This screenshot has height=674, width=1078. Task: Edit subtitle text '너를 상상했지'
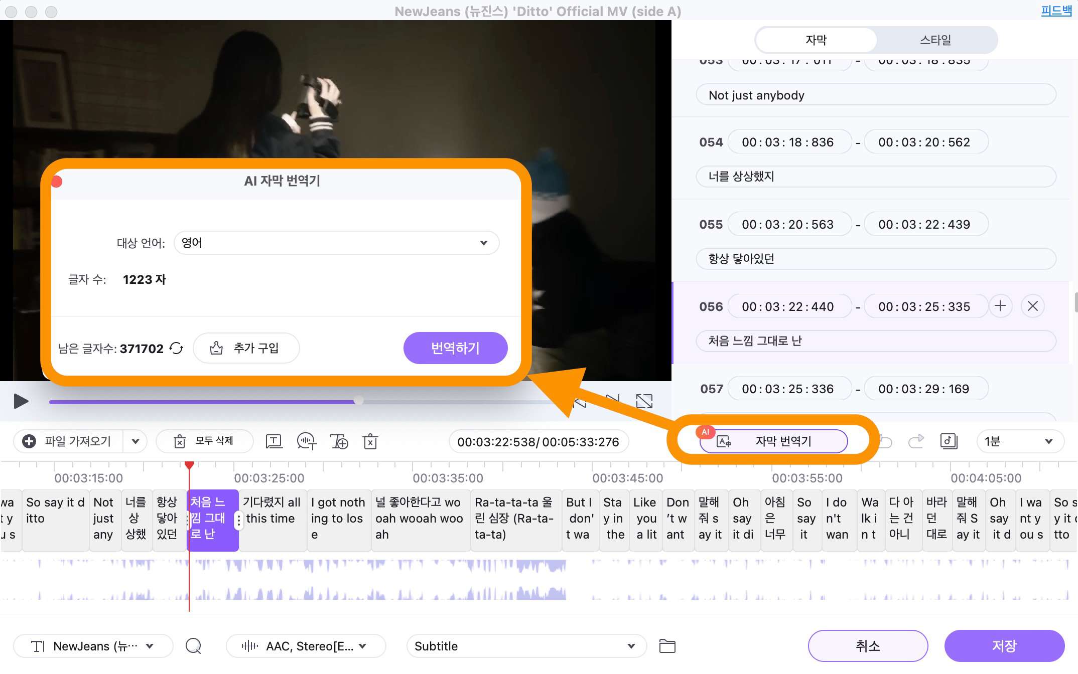pos(876,177)
